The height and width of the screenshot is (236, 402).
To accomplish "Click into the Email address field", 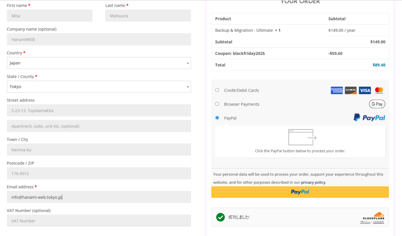I will point(99,197).
